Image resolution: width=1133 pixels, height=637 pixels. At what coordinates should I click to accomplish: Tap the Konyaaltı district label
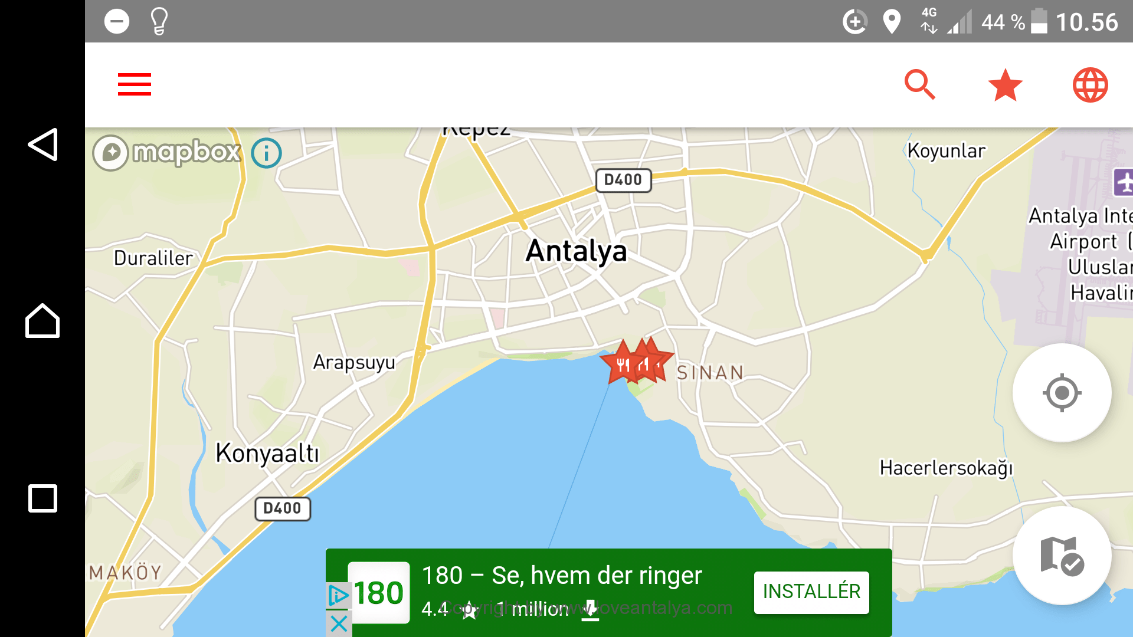point(267,454)
